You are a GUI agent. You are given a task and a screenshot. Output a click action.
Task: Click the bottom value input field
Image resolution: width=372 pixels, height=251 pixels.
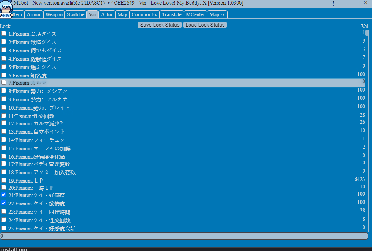pos(184,236)
